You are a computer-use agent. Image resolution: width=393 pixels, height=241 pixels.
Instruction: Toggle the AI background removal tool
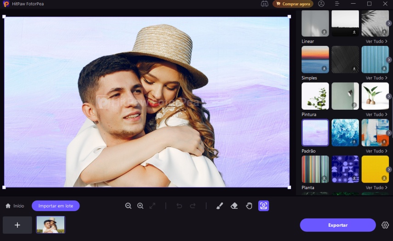tap(263, 206)
